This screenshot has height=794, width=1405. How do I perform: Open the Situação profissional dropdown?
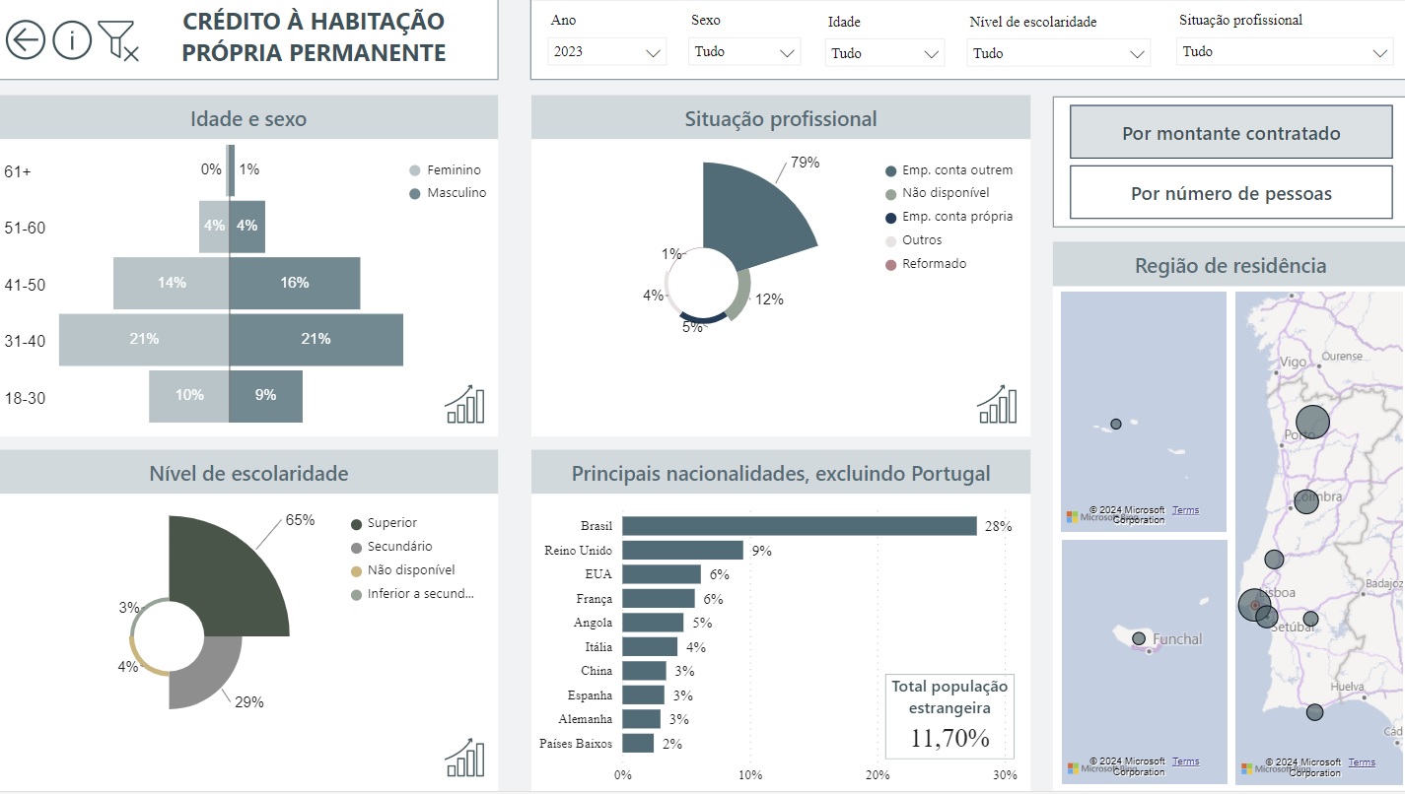(x=1285, y=51)
